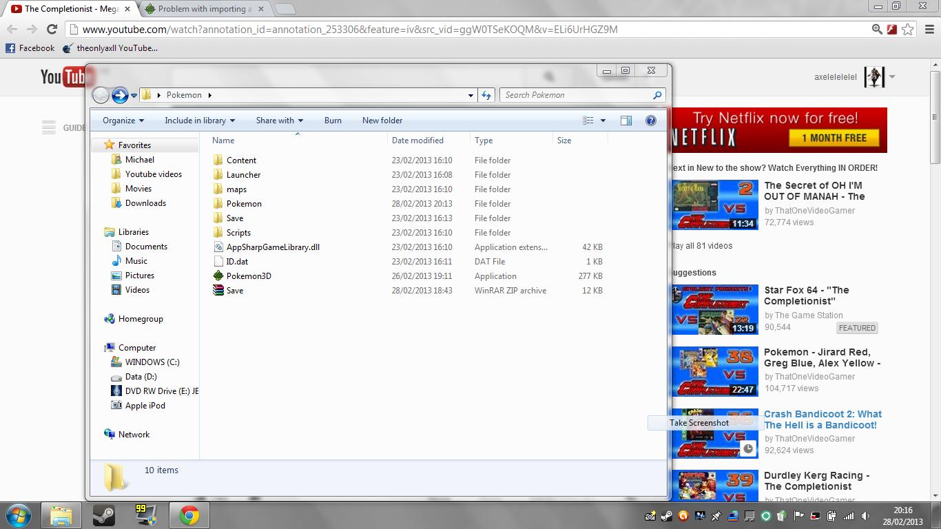Open the Share with menu

pos(279,121)
